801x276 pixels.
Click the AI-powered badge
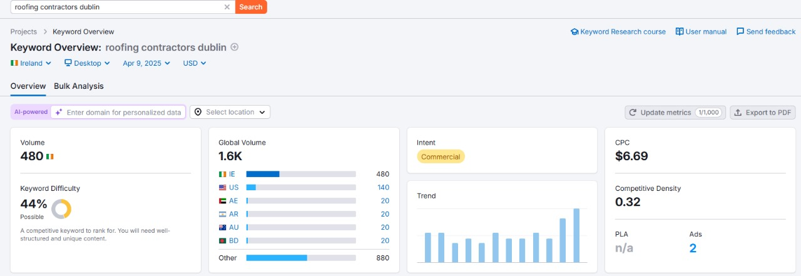[31, 112]
